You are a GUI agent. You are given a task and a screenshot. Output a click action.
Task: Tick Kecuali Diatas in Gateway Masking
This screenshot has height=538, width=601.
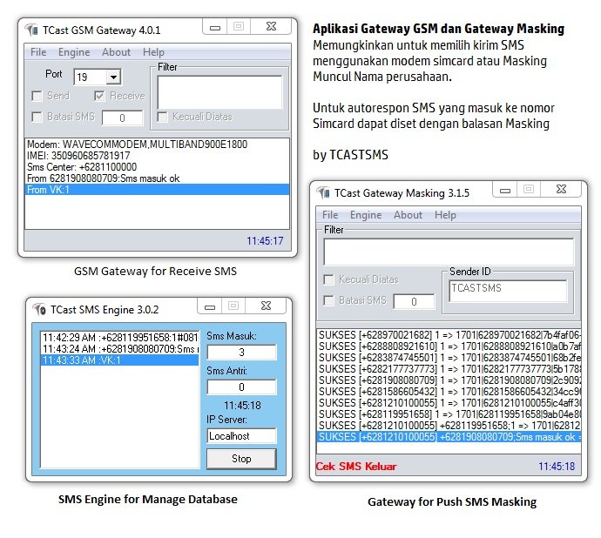pyautogui.click(x=329, y=279)
